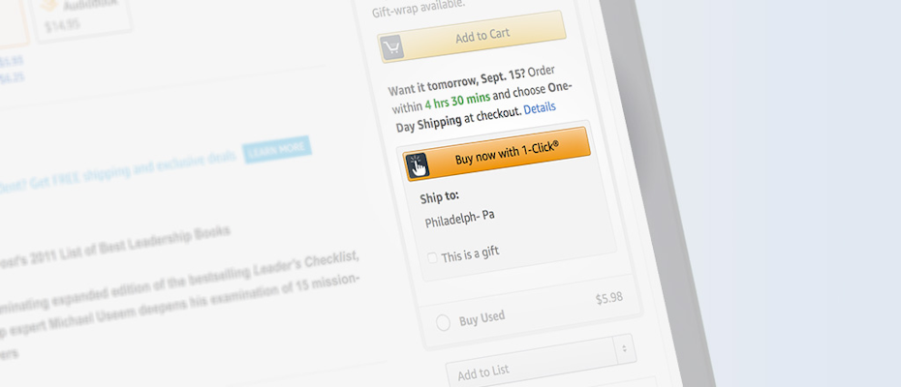901x387 pixels.
Task: Click the Ship to label
Action: 439,196
